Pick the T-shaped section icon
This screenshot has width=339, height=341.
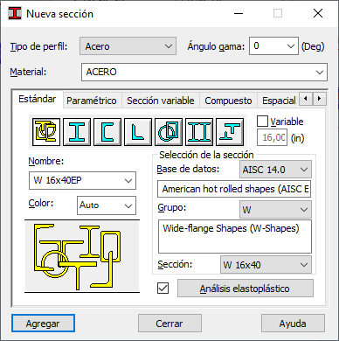(230, 132)
